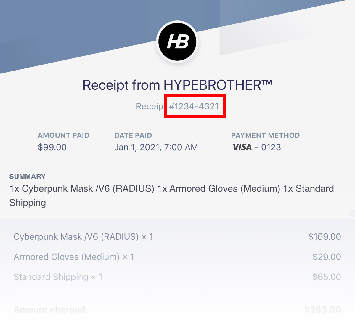Click the Armored Gloves (Medium) line item
Image resolution: width=355 pixels, height=328 pixels.
[x=74, y=257]
